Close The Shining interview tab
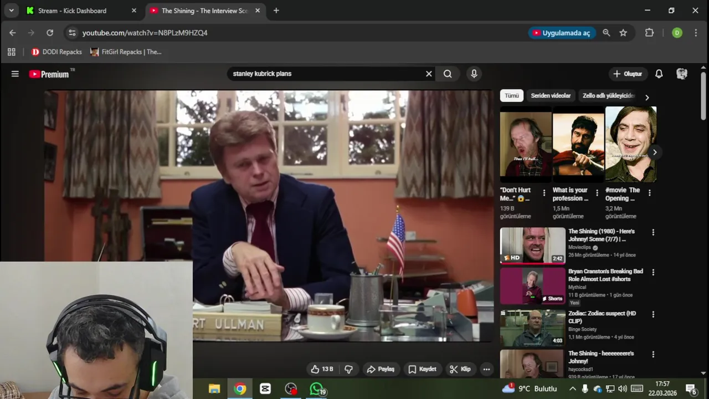 [258, 11]
